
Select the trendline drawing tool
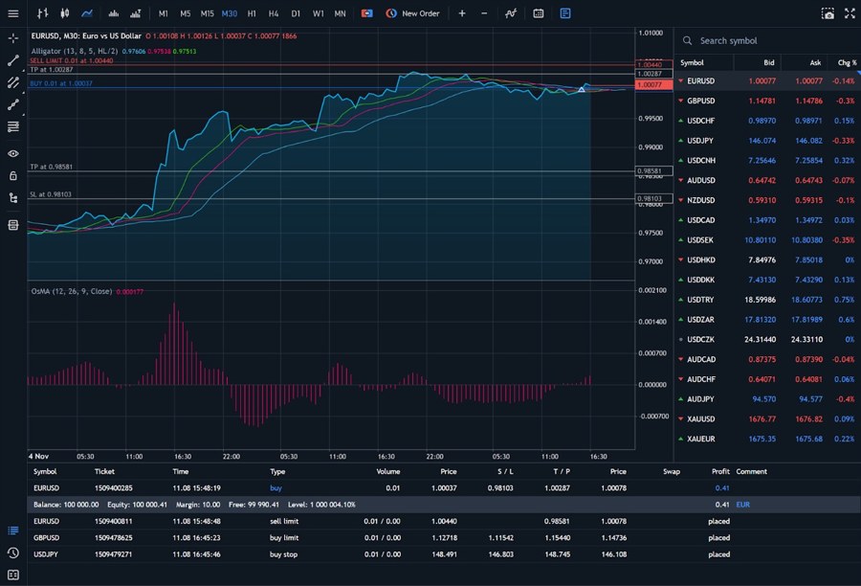[x=12, y=60]
